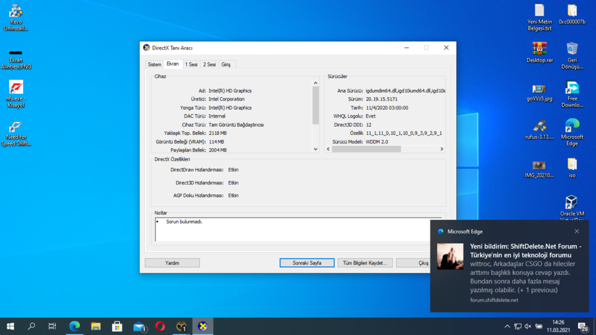The image size is (596, 335).
Task: Click notification avatar thumbnail
Action: pyautogui.click(x=450, y=256)
